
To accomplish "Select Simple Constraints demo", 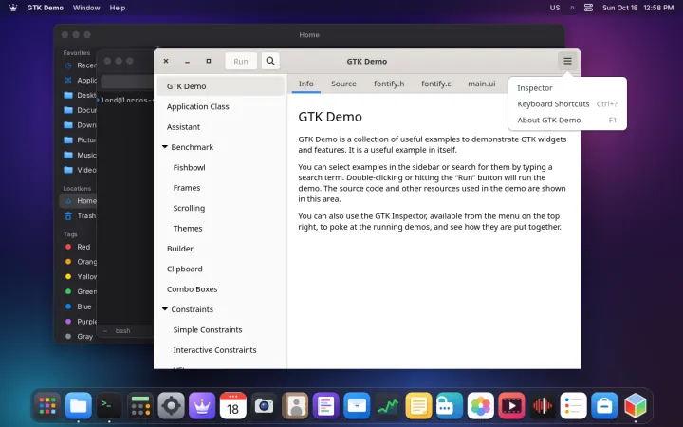I will click(x=220, y=329).
